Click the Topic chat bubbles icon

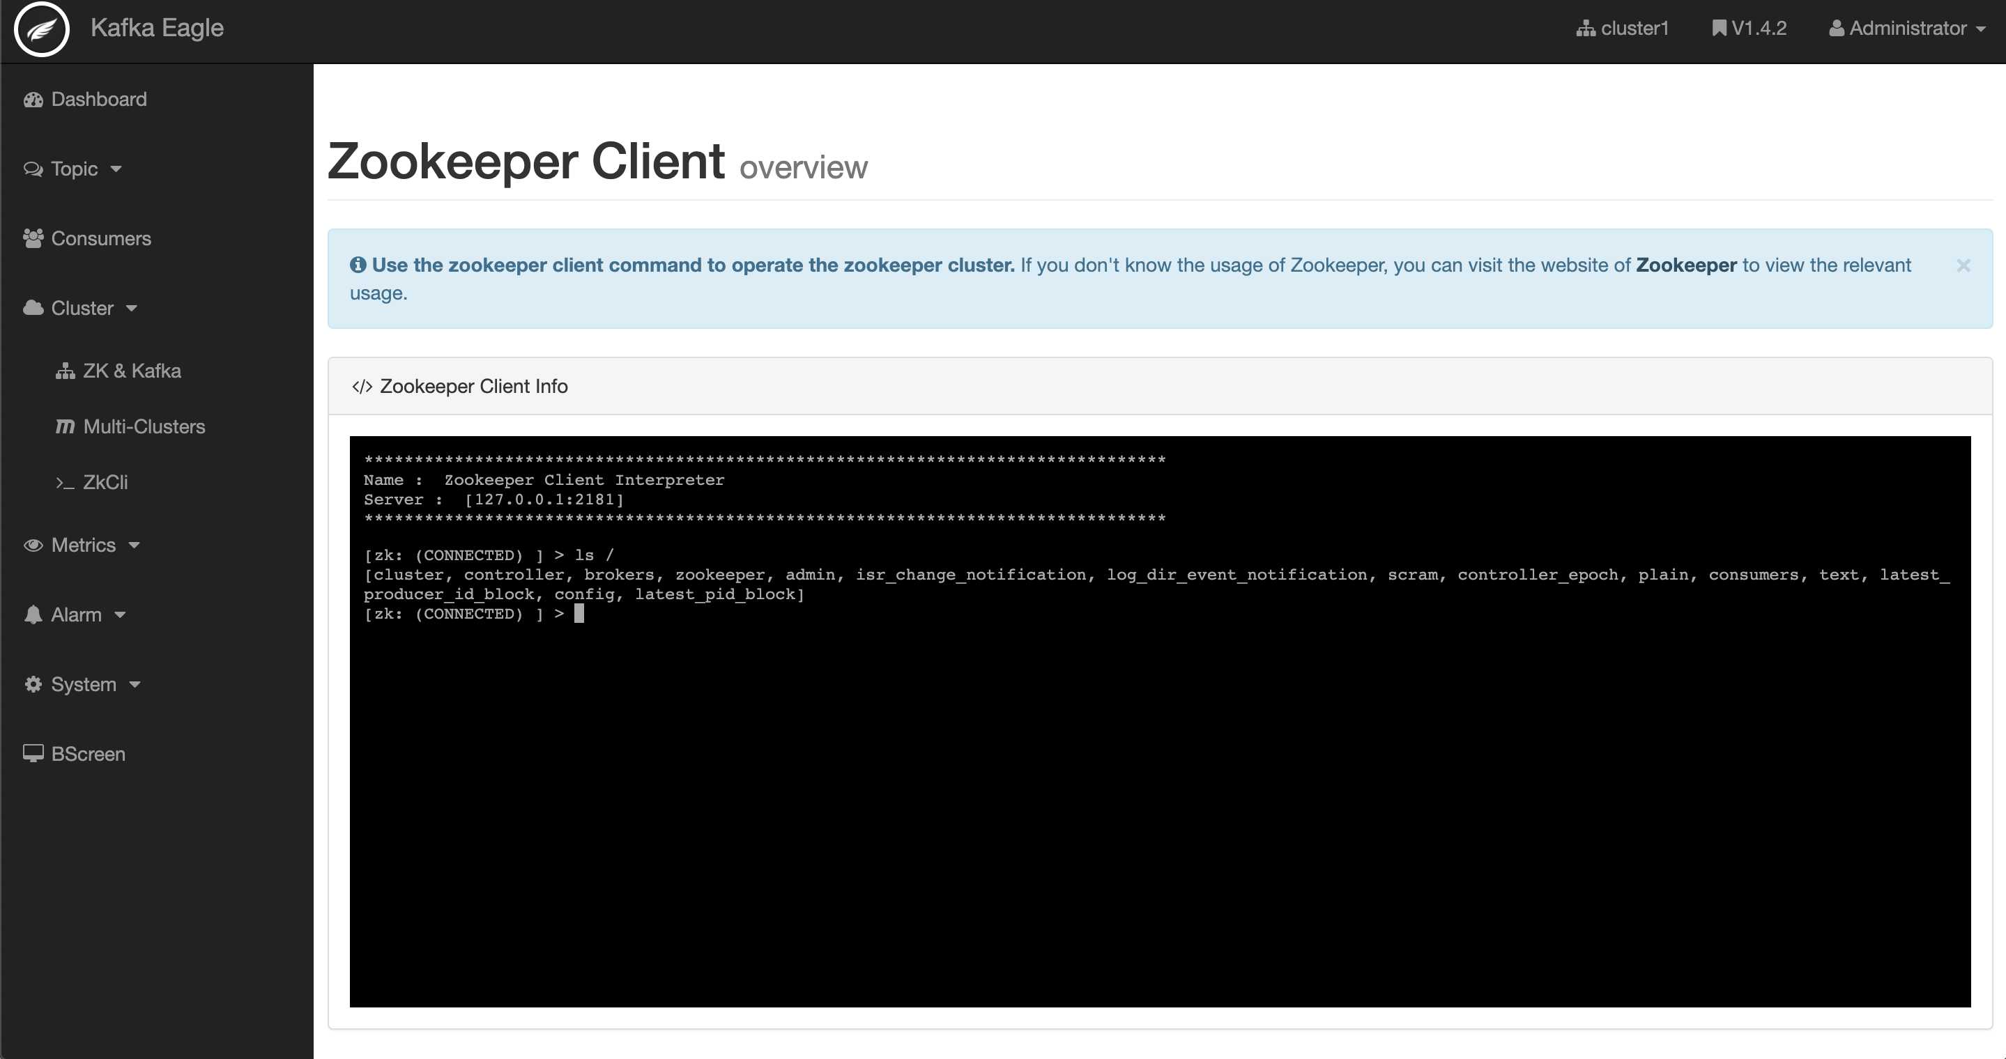pos(33,169)
